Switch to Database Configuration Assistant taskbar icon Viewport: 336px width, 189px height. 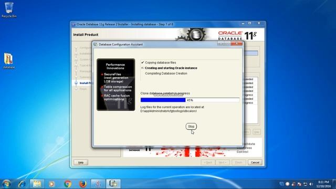[x=113, y=184]
